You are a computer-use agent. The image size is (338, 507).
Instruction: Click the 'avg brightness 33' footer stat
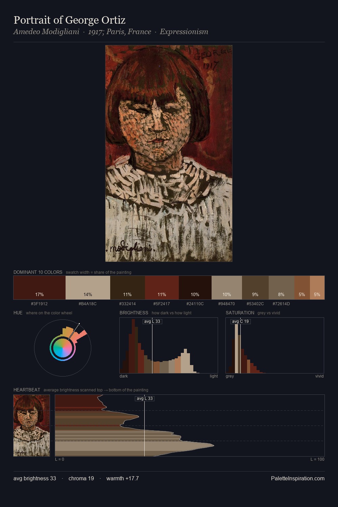[35, 478]
